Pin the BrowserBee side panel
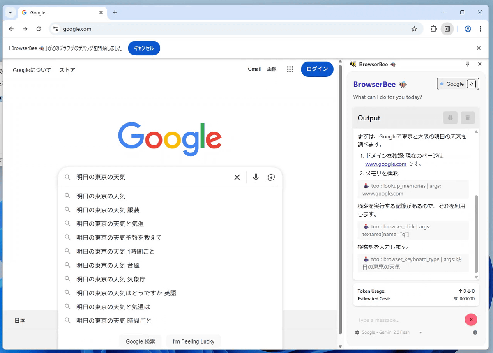This screenshot has width=493, height=353. coord(468,64)
